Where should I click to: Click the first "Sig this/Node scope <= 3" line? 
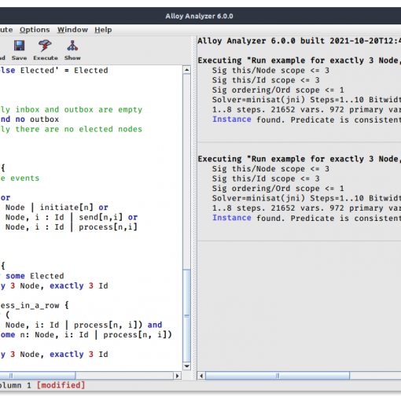270,70
